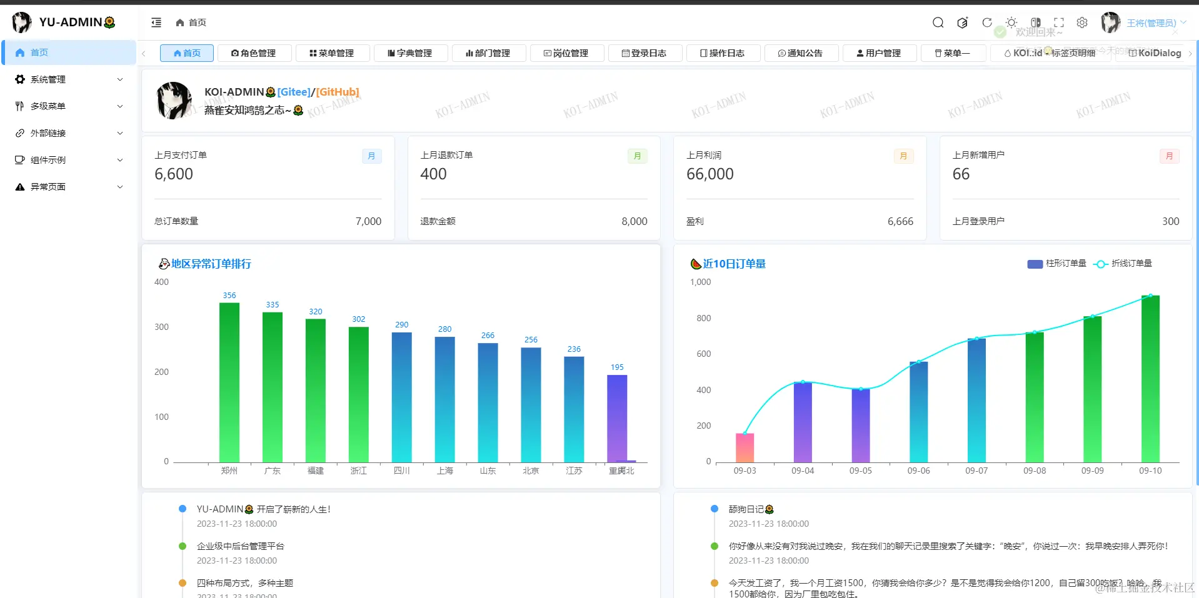Open the 通知公告 tab
The width and height of the screenshot is (1199, 598).
point(801,53)
